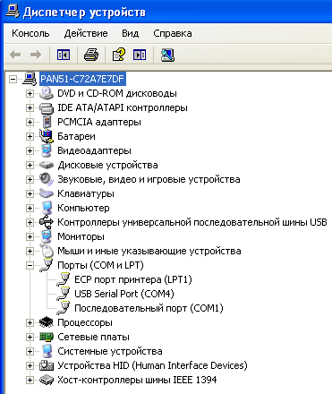Select USB Serial Port (COM4)
Image resolution: width=332 pixels, height=394 pixels.
124,294
